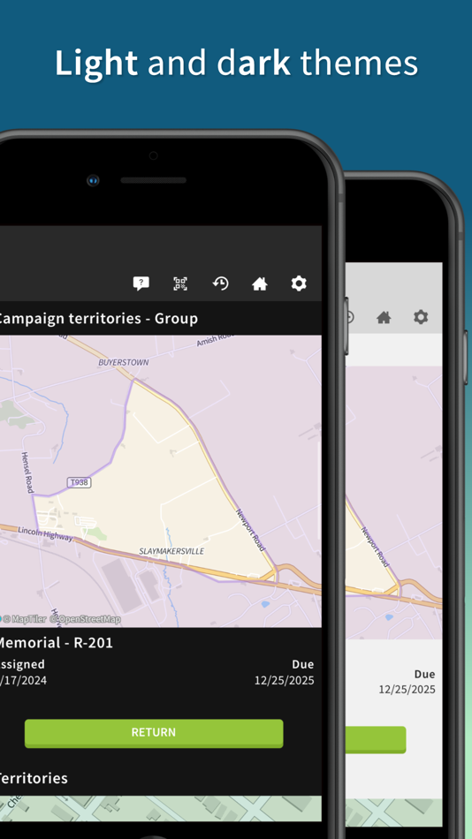Screen dimensions: 472x839
Task: Click the 'Light and dark themes' headline
Action: (236, 63)
